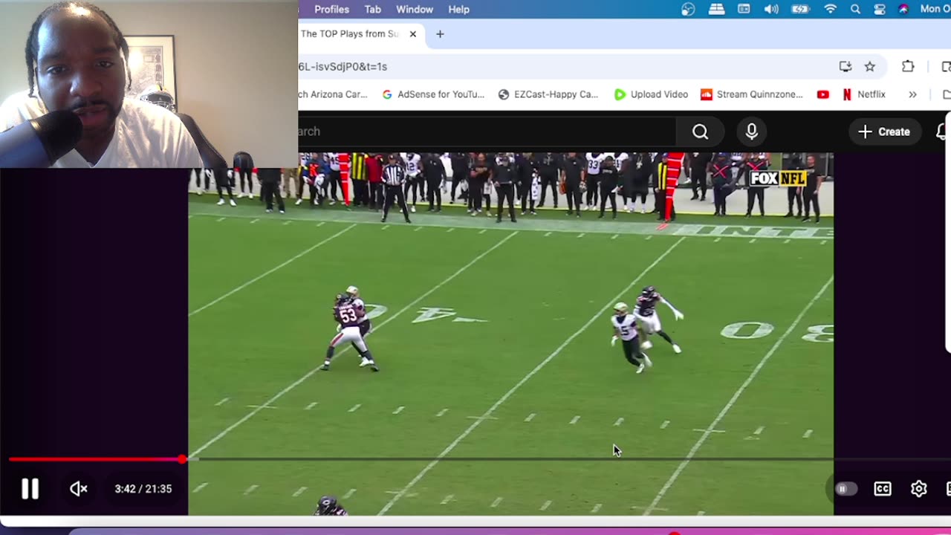Open Wi-Fi menu in menu bar

point(830,9)
